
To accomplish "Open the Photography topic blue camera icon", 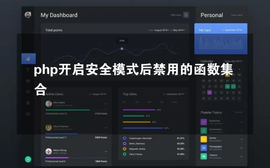I will pyautogui.click(x=204, y=148).
